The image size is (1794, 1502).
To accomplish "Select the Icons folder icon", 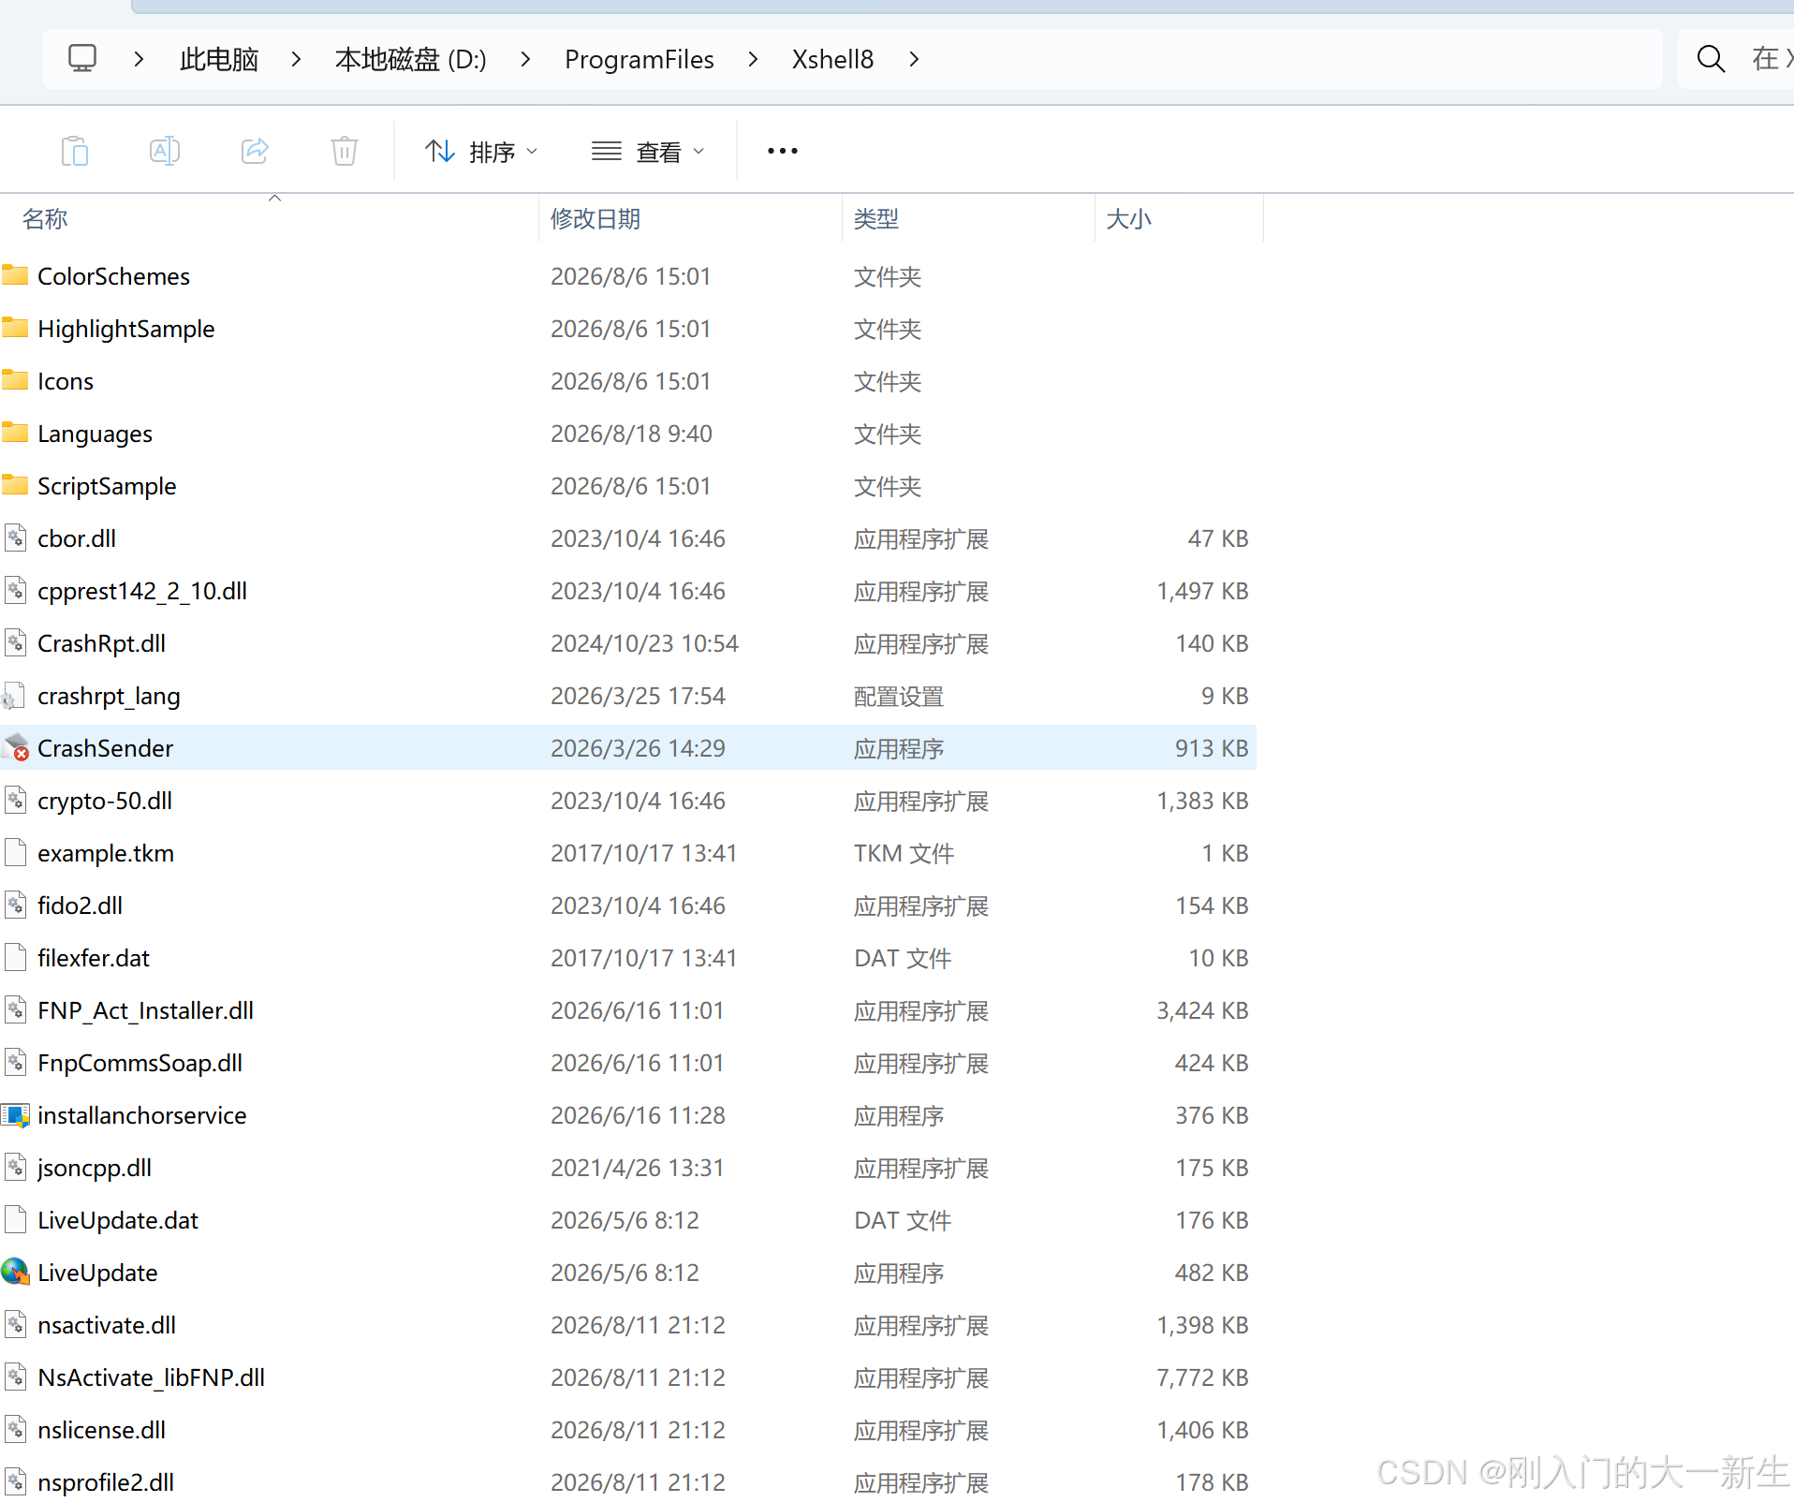I will click(15, 380).
